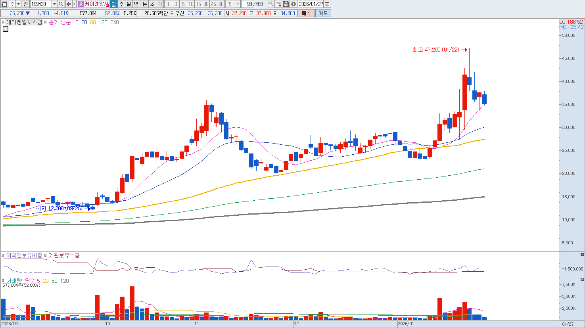This screenshot has width=585, height=328.
Task: Click the 60-day moving average legend label
Action: [x=93, y=22]
